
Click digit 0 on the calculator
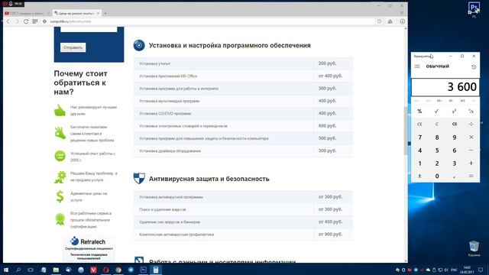tap(437, 176)
